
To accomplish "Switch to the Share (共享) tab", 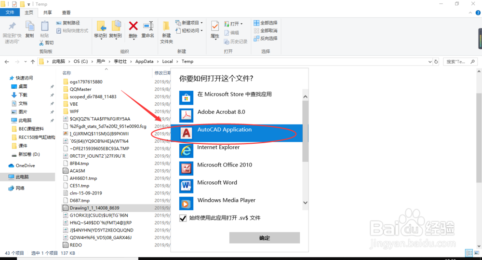I will click(47, 13).
